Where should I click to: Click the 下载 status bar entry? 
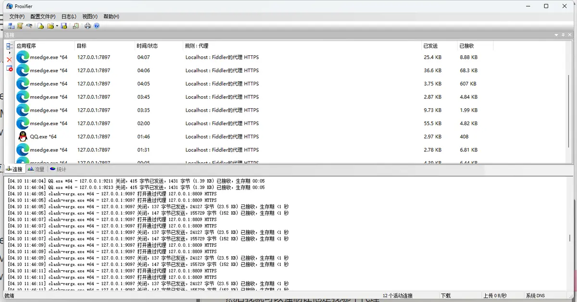[446, 296]
